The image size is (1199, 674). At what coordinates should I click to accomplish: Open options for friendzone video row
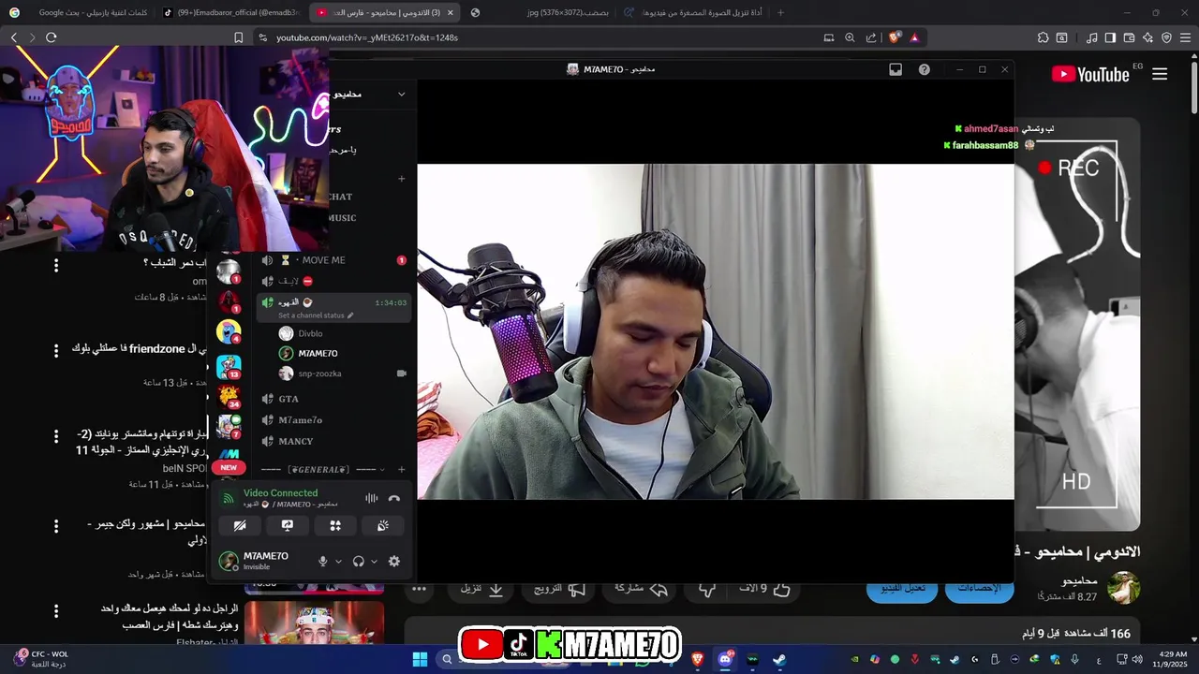[x=56, y=350]
